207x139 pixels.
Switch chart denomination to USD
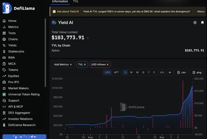point(107,72)
